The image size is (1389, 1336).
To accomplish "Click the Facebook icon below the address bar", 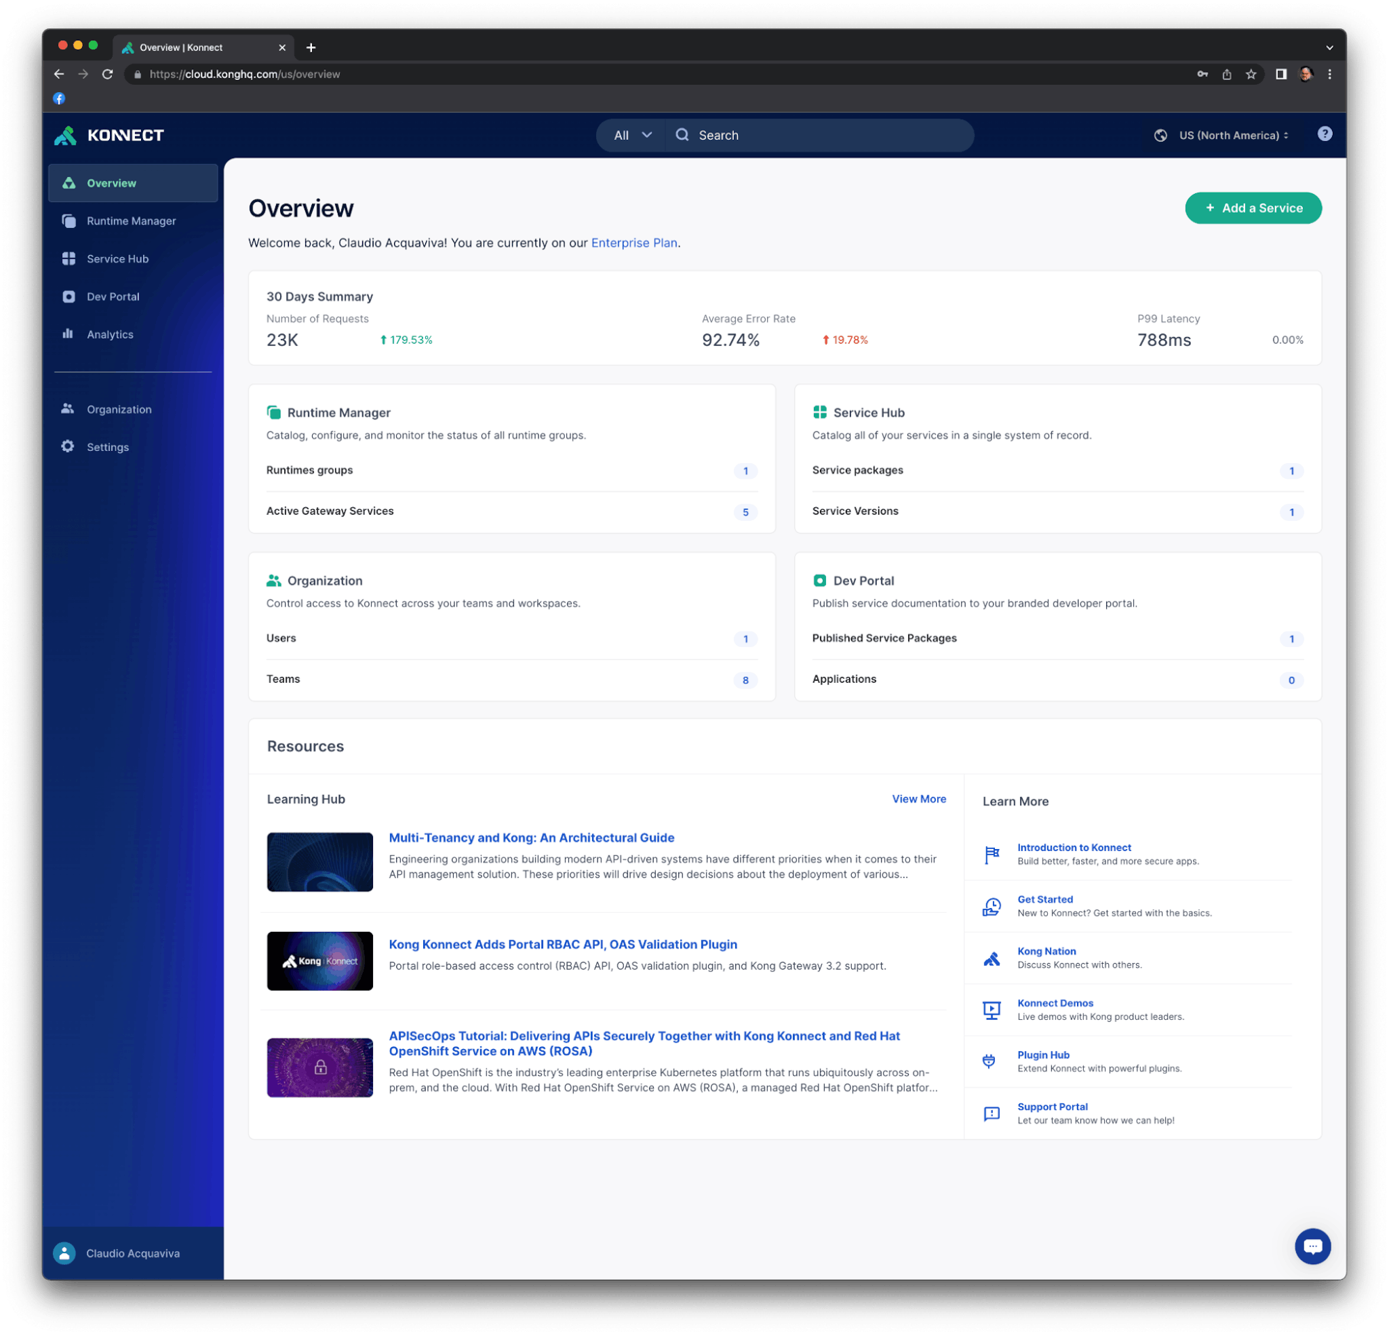I will tap(59, 98).
